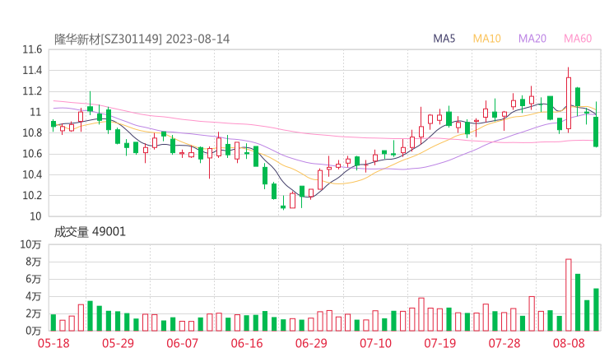The image size is (609, 362).
Task: Click the MA60 legend label
Action: click(x=578, y=39)
